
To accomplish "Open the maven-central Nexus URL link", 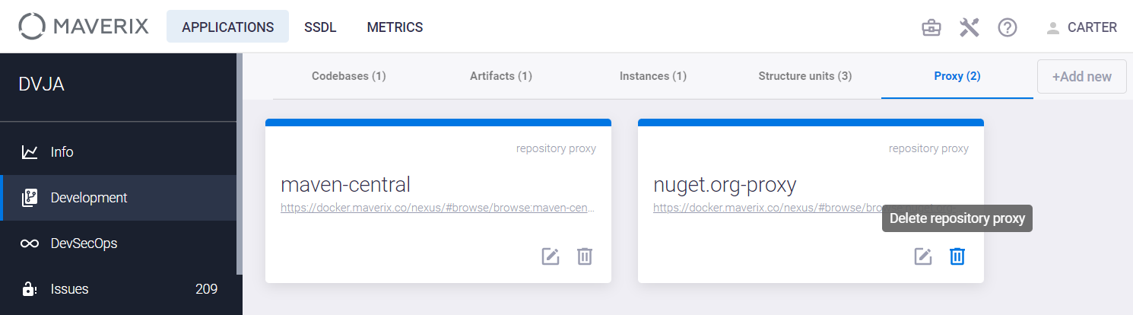I will 438,207.
